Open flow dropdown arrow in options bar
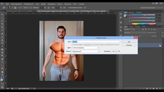164x92 pixels. tap(61, 8)
